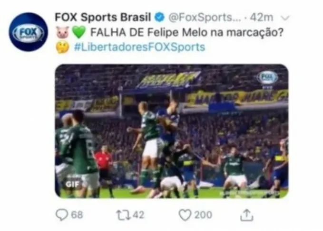Like the tweet with the heart icon
This screenshot has height=231, width=323.
click(185, 215)
